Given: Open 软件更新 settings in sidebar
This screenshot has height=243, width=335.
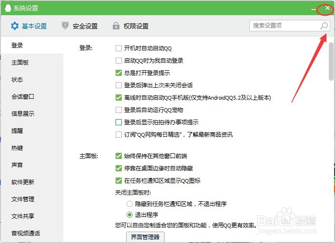Looking at the screenshot, I should coord(32,182).
